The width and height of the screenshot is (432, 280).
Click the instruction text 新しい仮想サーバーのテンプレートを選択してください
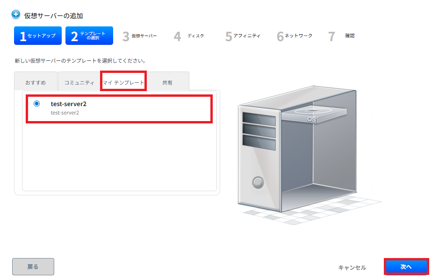(80, 61)
